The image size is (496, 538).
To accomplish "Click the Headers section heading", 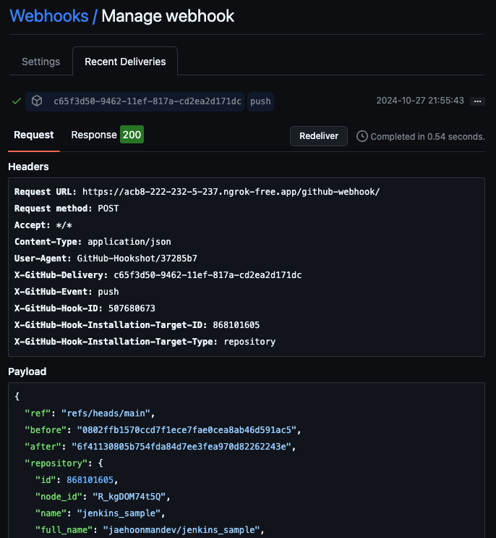I will 28,167.
